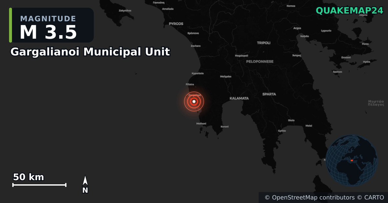Click the Megalopoli town label
388x203 pixels.
tap(241, 56)
